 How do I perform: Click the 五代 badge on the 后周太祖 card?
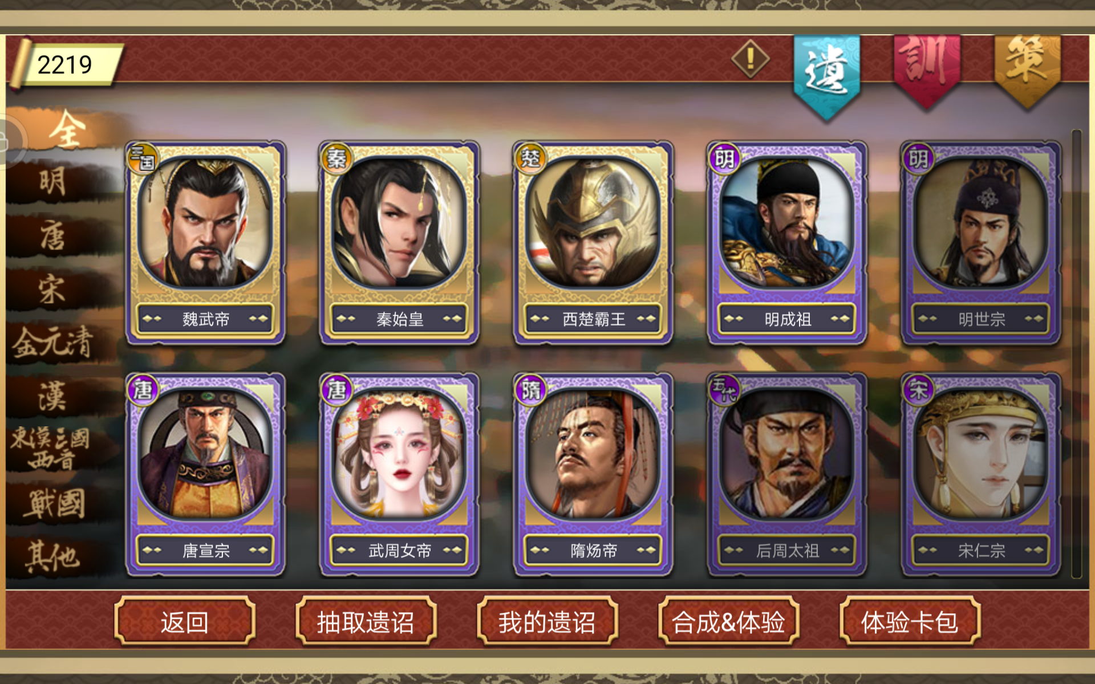(x=724, y=390)
